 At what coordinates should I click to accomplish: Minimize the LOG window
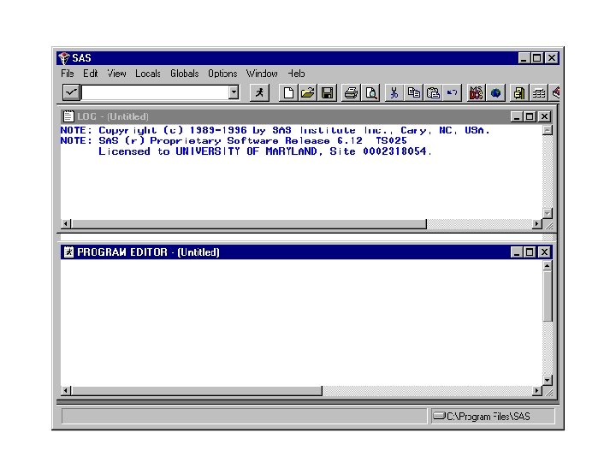[517, 116]
